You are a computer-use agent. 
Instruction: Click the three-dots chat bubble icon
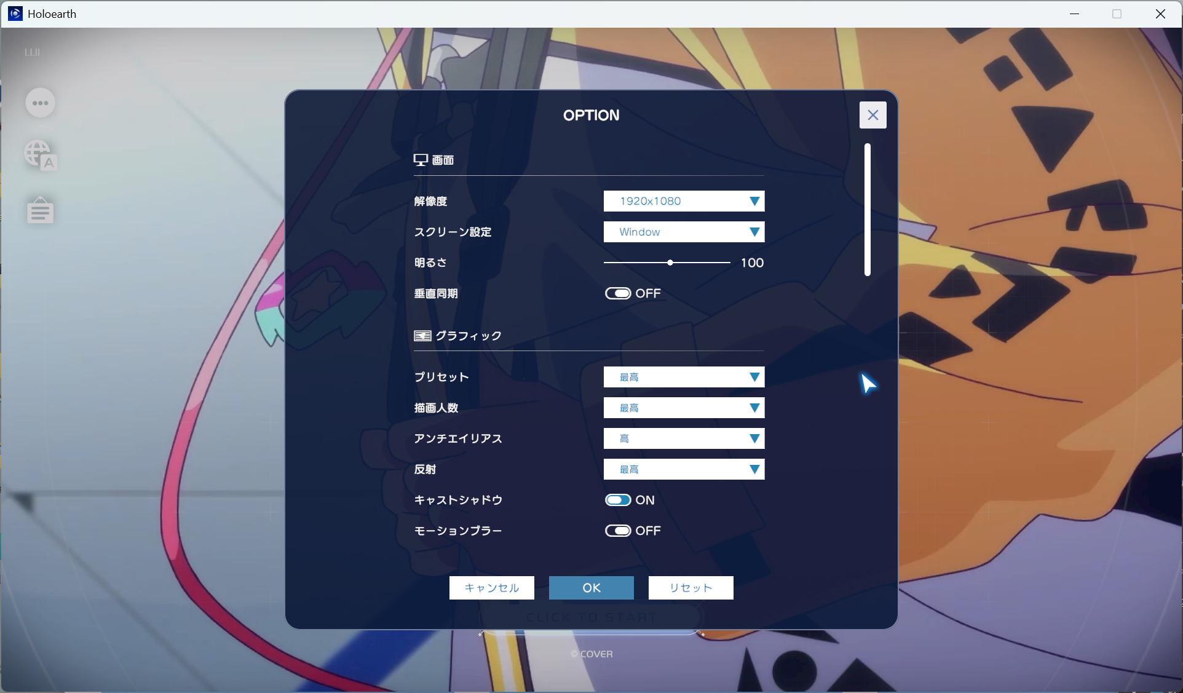[41, 103]
